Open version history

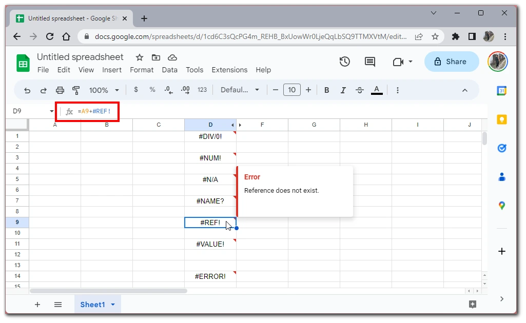coord(344,62)
